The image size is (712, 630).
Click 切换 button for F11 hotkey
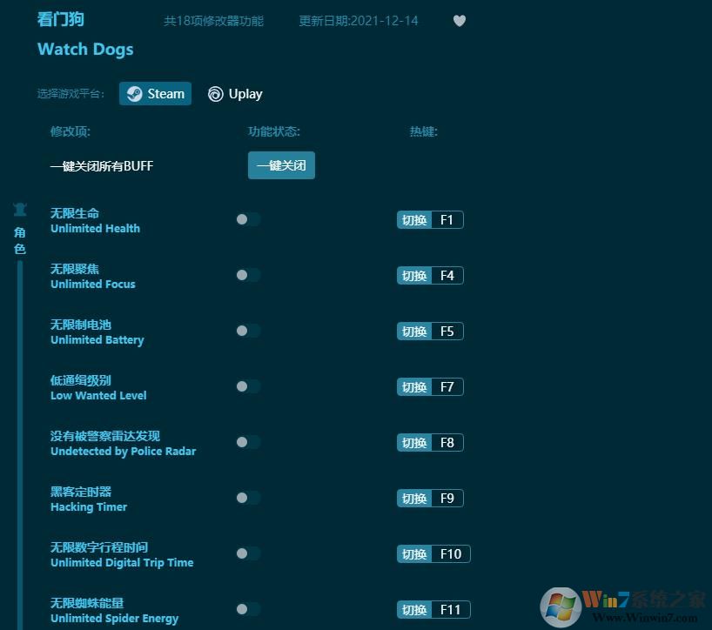(414, 610)
